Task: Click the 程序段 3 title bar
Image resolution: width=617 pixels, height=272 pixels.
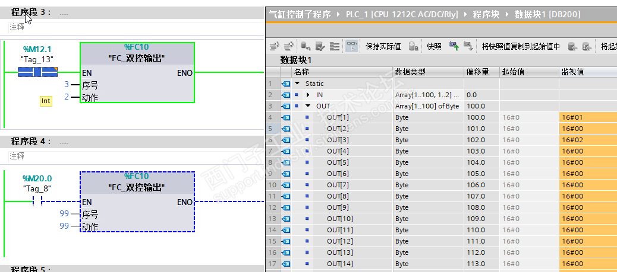Action: (x=132, y=12)
